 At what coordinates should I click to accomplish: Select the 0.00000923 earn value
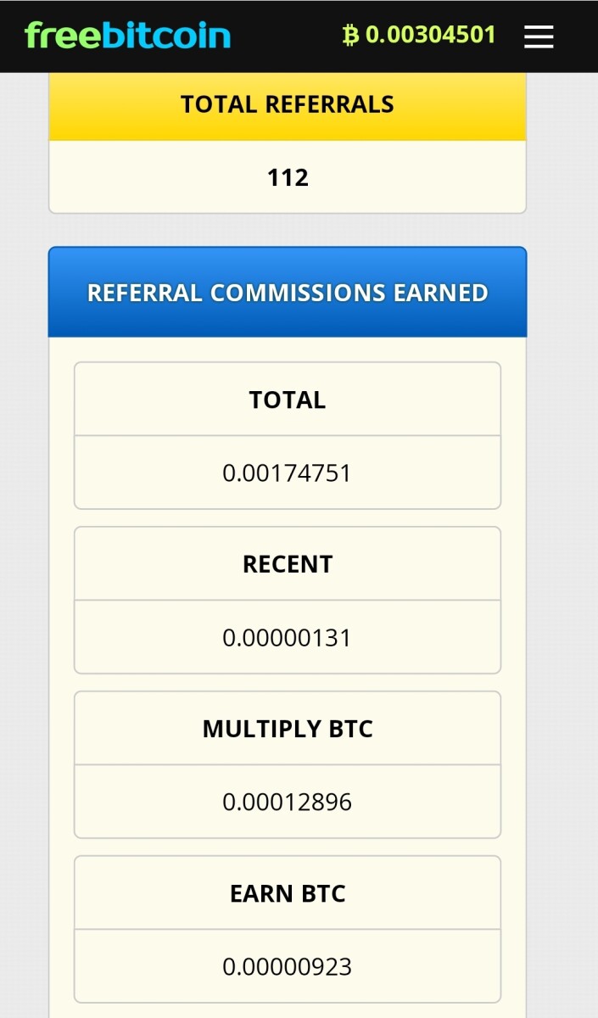click(x=287, y=966)
